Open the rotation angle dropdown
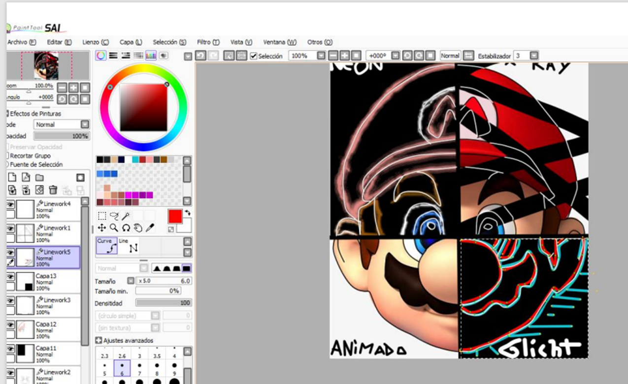 (395, 56)
